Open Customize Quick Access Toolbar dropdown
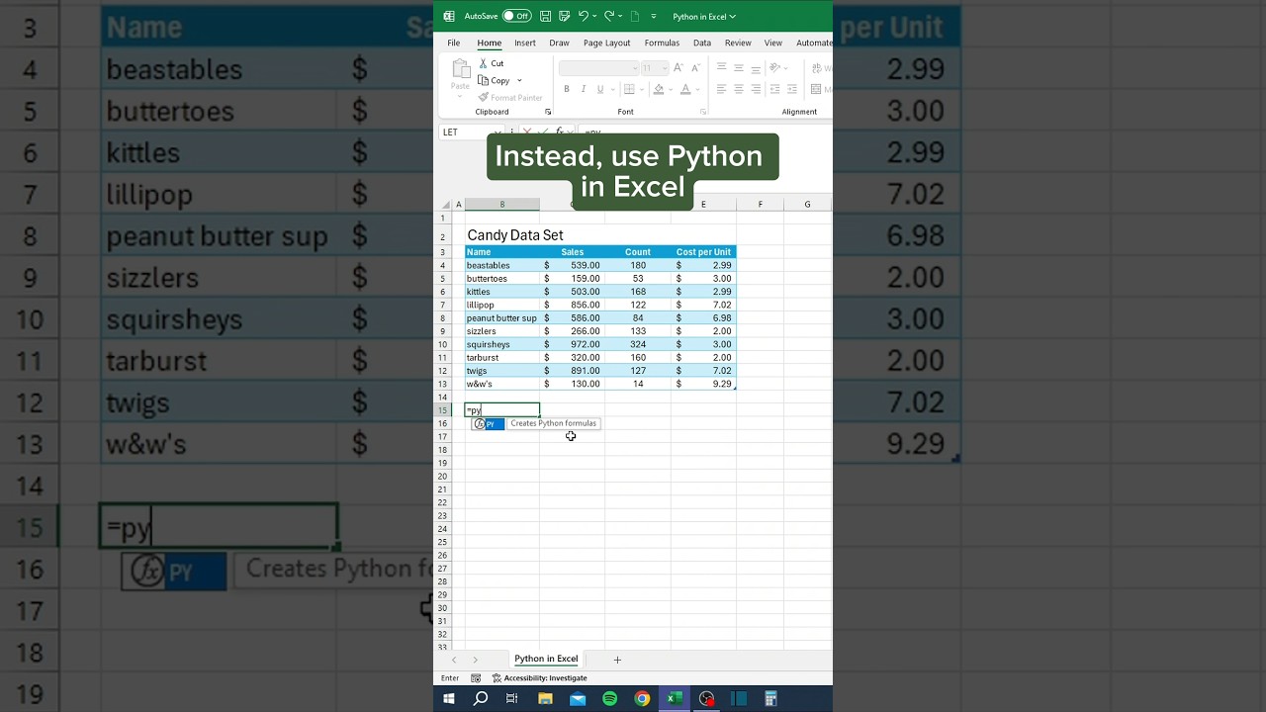This screenshot has height=712, width=1266. pos(653,16)
